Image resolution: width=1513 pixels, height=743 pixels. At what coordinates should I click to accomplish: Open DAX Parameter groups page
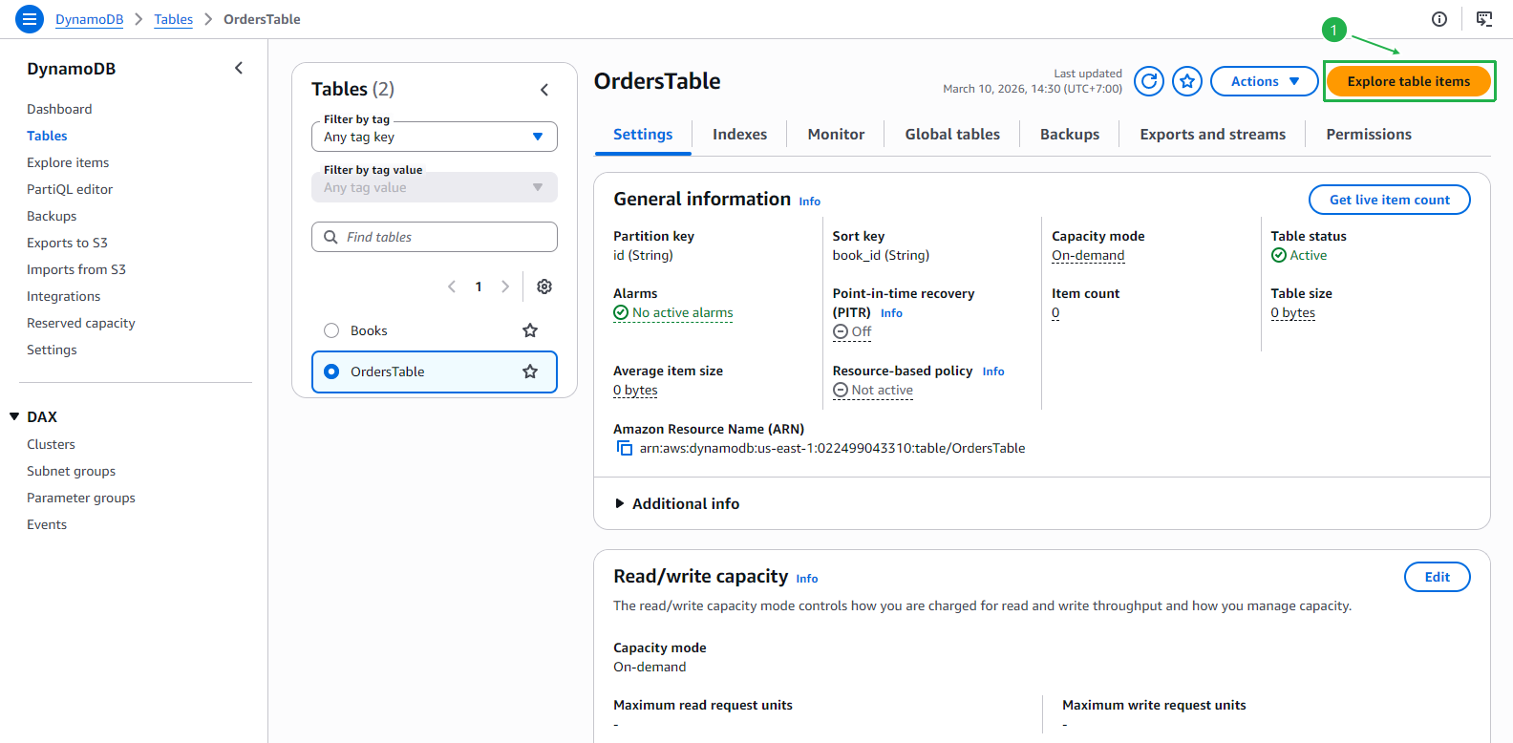point(81,498)
